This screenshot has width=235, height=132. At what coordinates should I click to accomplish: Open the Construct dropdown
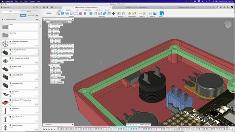coord(132,16)
